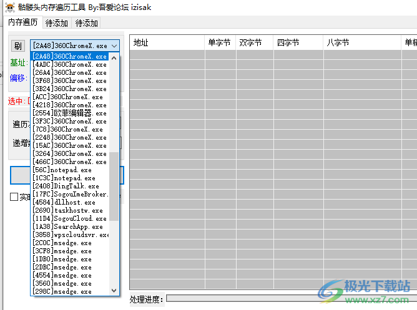The height and width of the screenshot is (310, 417).
Task: Choose [17FC]SogouImeBroker entry
Action: tap(70, 194)
